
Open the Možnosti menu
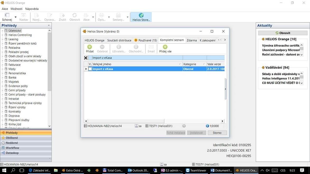coord(17,9)
